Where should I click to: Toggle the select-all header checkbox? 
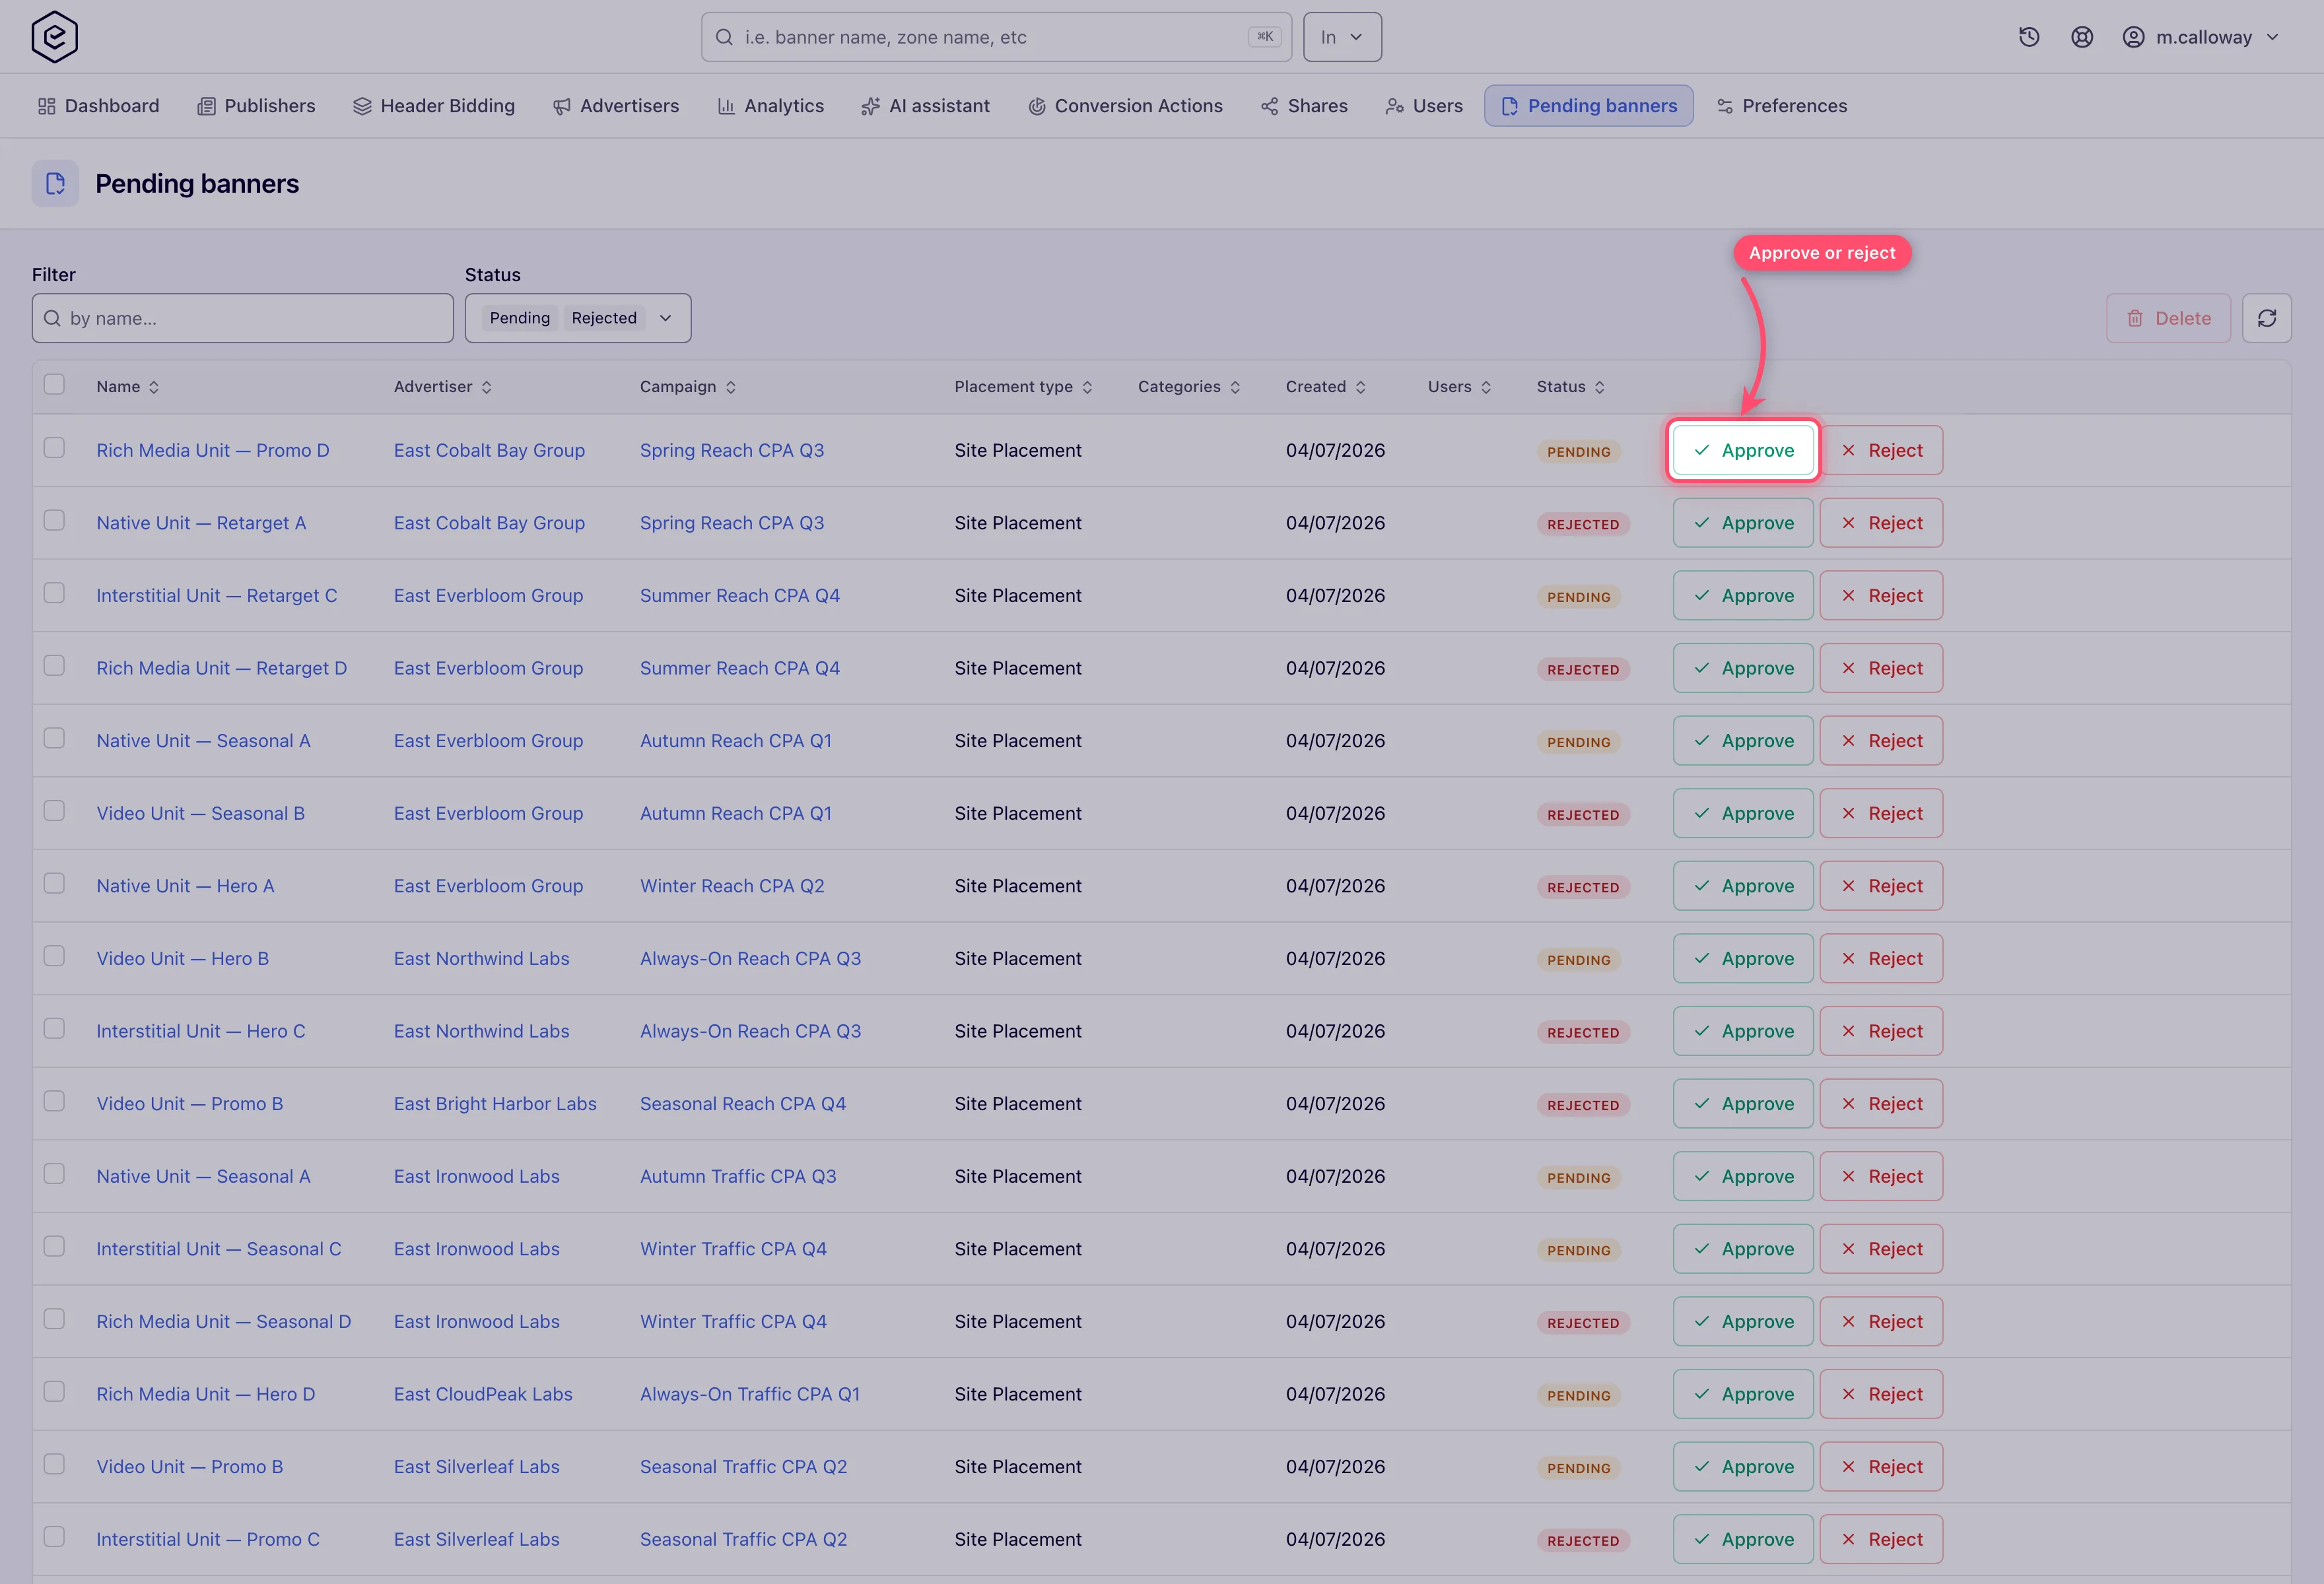coord(54,383)
